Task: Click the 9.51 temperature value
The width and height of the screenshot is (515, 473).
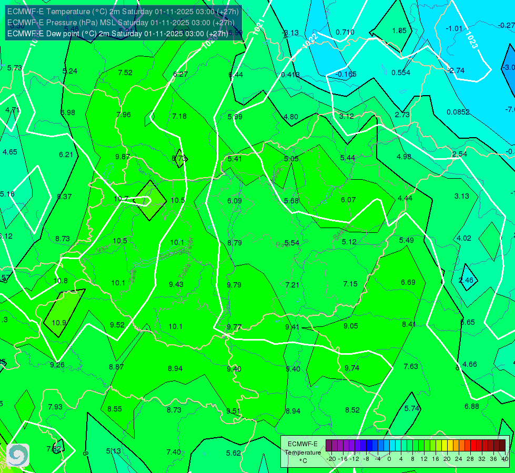Action: (x=233, y=410)
